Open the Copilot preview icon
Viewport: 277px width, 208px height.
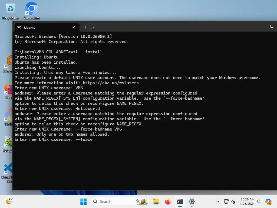click(x=269, y=201)
